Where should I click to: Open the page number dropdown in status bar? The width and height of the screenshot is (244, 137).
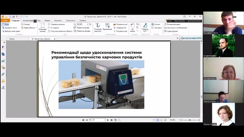coord(105,120)
